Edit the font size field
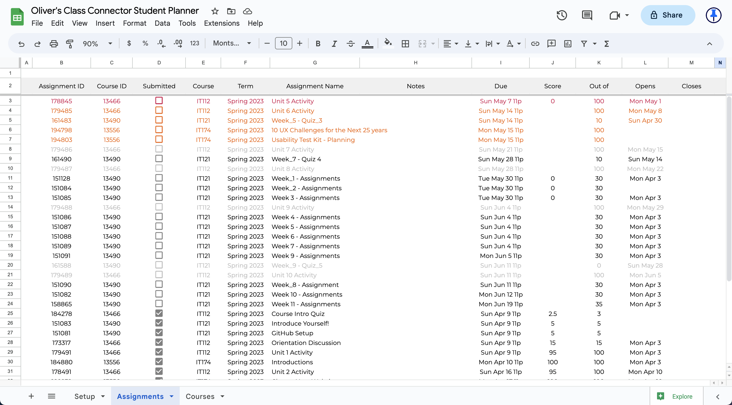Image resolution: width=732 pixels, height=405 pixels. tap(283, 43)
